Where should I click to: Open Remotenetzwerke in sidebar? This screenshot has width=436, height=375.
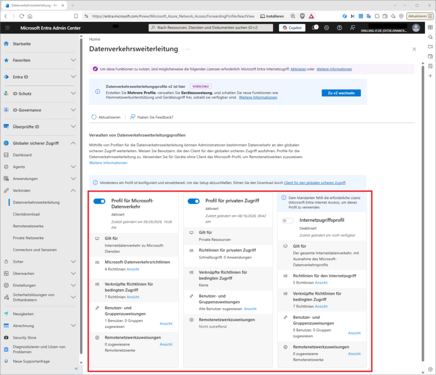click(x=28, y=226)
